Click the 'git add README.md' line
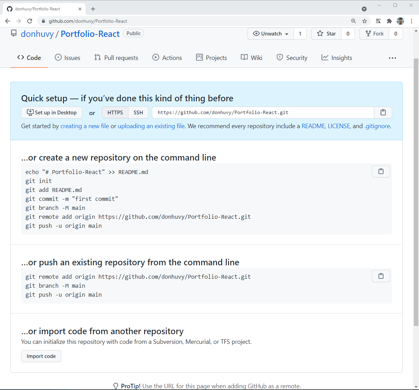This screenshot has height=390, width=419. tap(54, 190)
